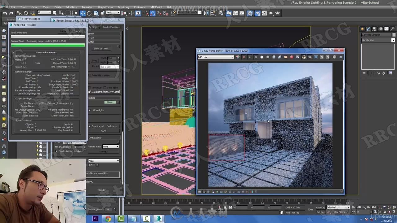The image size is (397, 223).
Task: Click the Render button in Render Setup
Action: pyautogui.click(x=102, y=190)
